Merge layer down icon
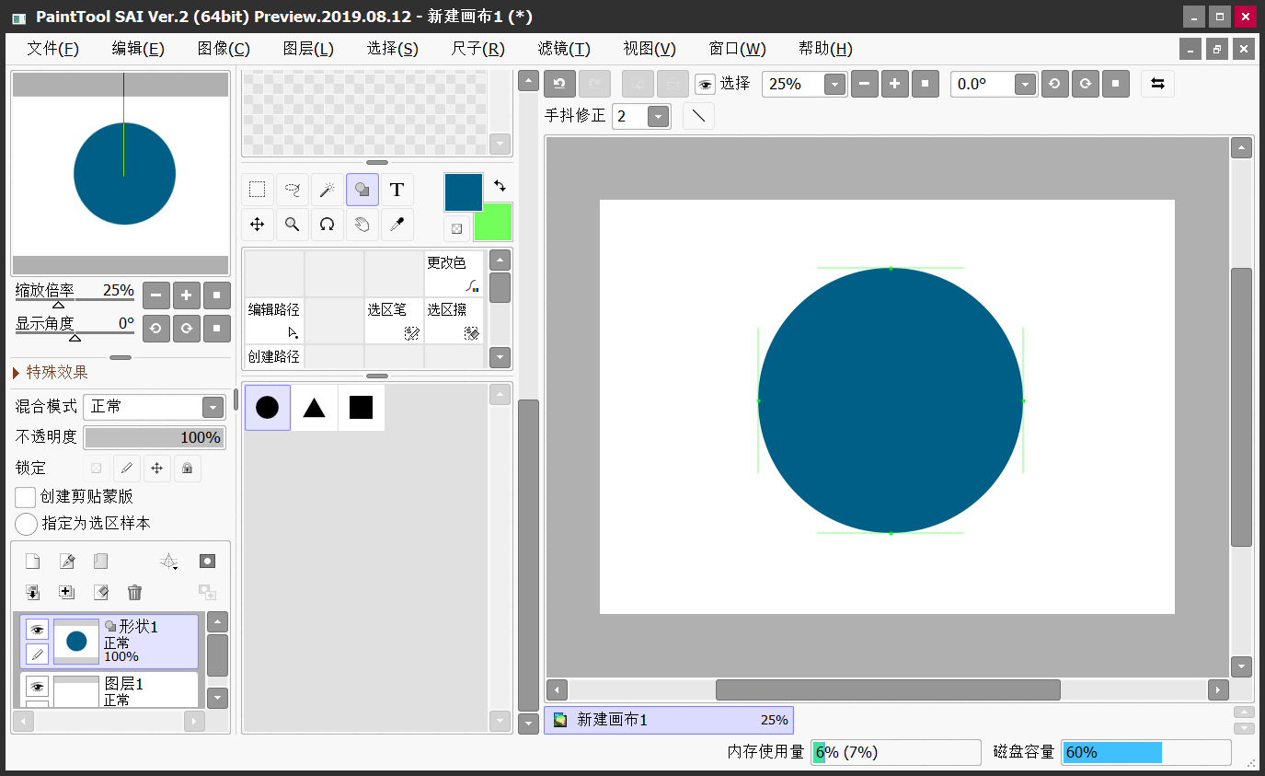1265x776 pixels. pos(32,592)
